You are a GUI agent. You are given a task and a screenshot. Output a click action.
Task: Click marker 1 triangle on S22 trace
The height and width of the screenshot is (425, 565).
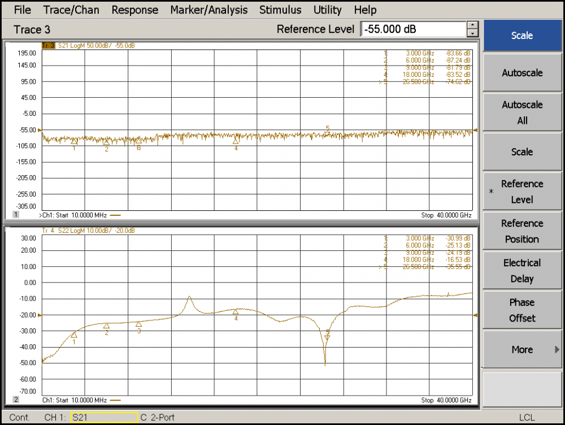[74, 335]
